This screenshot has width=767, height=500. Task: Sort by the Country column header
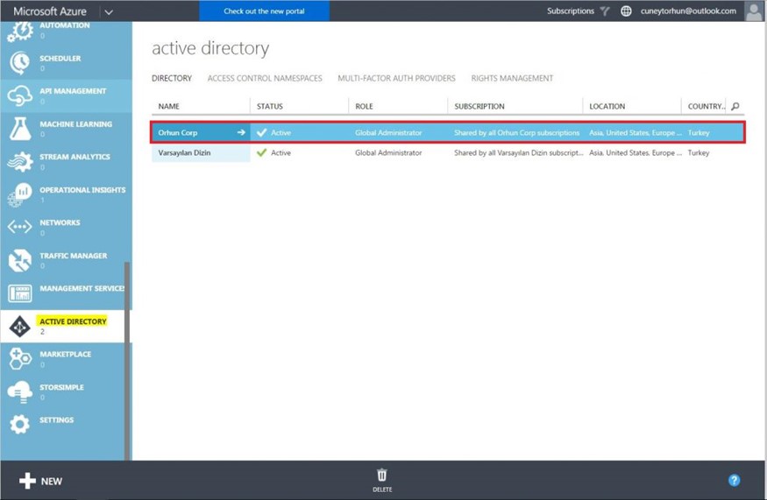click(707, 106)
